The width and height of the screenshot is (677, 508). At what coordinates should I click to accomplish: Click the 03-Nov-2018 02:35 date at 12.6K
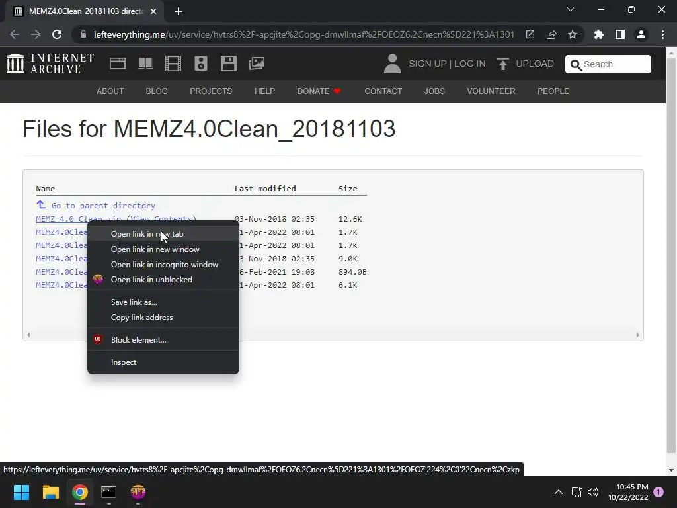pyautogui.click(x=274, y=218)
